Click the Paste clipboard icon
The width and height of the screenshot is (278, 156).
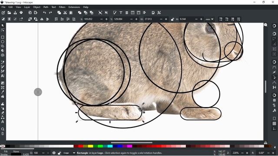[71, 13]
